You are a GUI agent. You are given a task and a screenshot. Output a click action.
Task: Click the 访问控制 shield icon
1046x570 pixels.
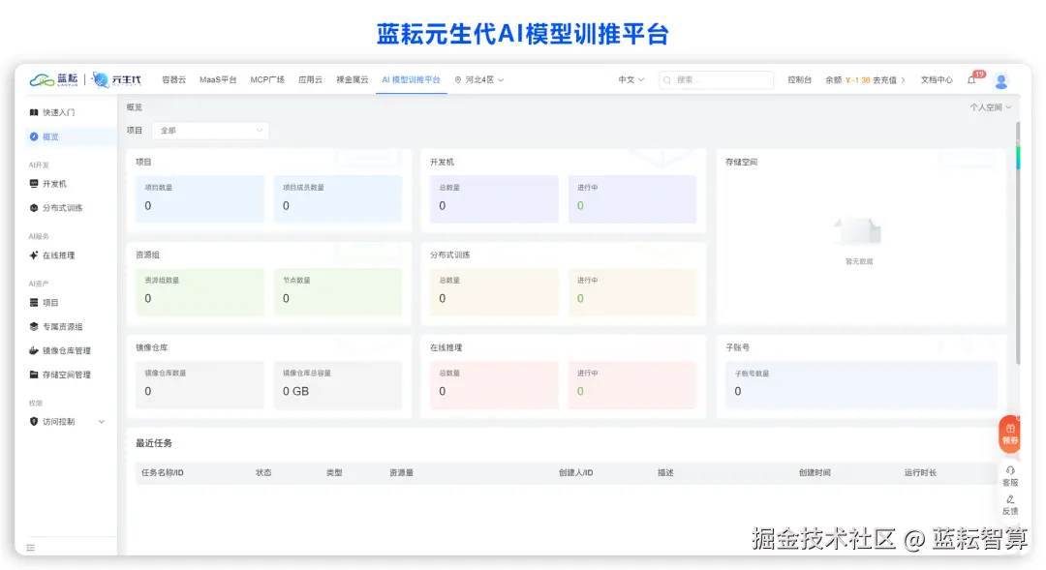tap(33, 421)
